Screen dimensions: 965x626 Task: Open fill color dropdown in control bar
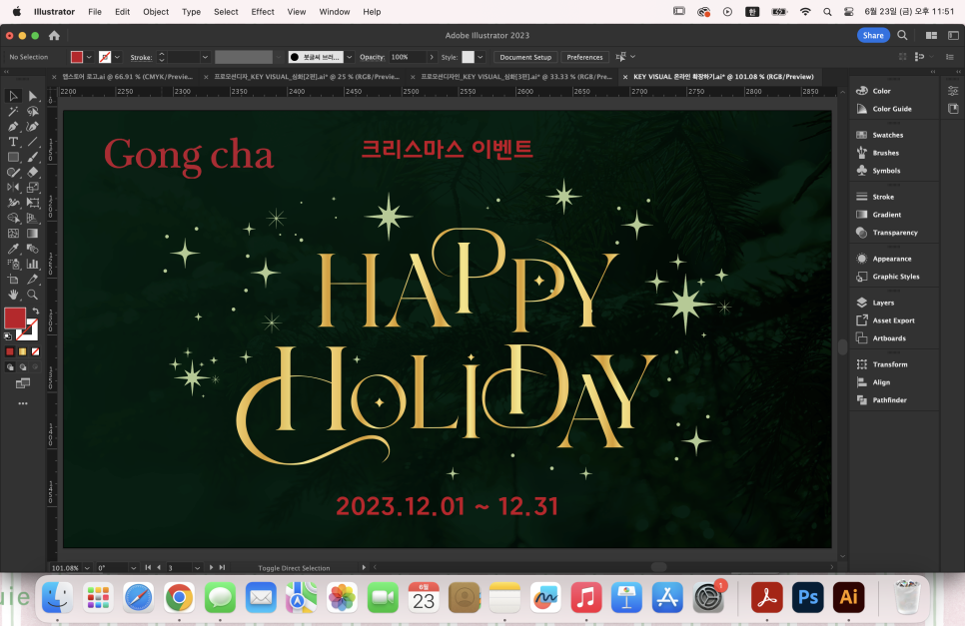coord(89,57)
